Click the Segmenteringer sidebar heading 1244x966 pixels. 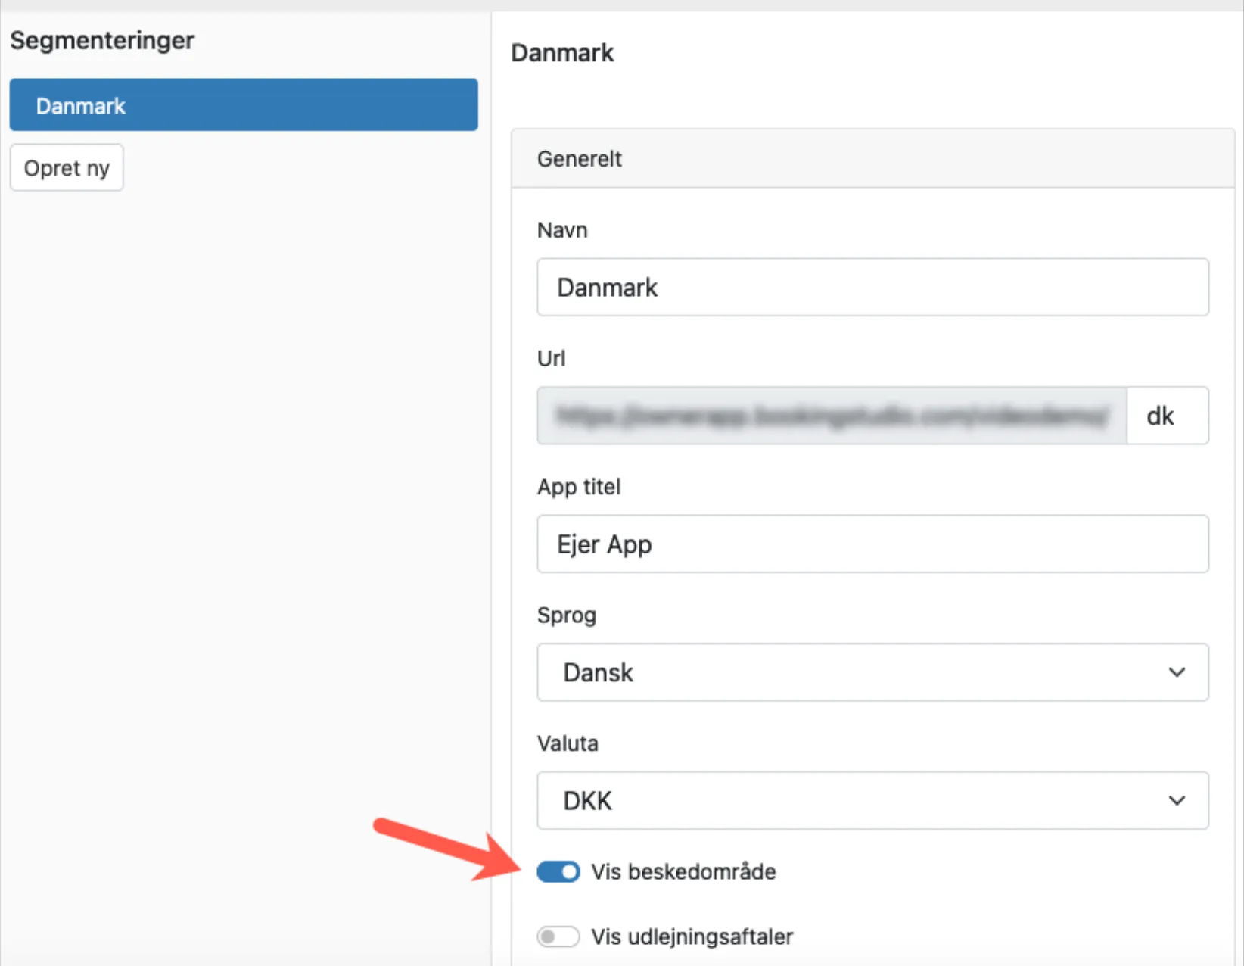point(102,40)
